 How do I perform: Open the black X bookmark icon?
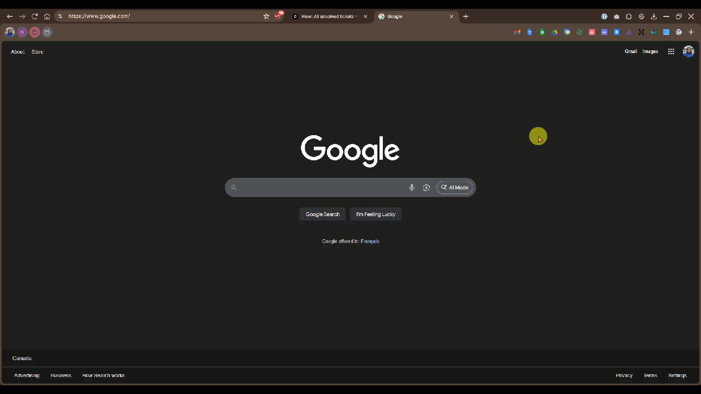click(x=641, y=32)
